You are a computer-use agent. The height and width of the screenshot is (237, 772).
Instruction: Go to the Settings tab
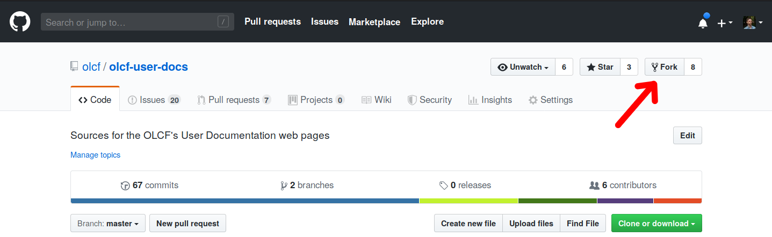tap(551, 100)
